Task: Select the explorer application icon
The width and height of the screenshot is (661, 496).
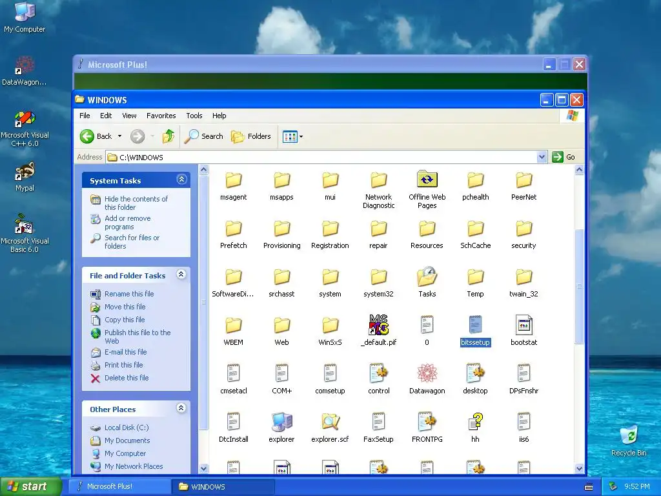Action: tap(281, 428)
